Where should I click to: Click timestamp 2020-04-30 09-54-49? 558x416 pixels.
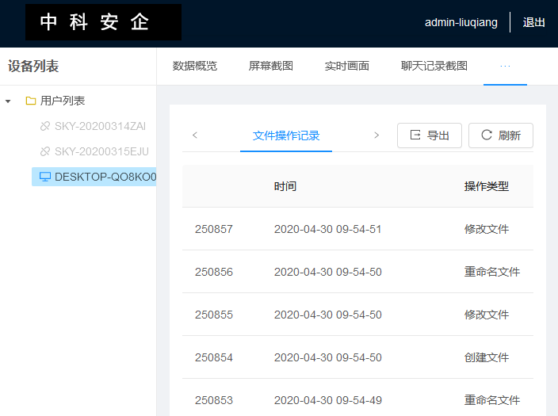click(x=328, y=400)
